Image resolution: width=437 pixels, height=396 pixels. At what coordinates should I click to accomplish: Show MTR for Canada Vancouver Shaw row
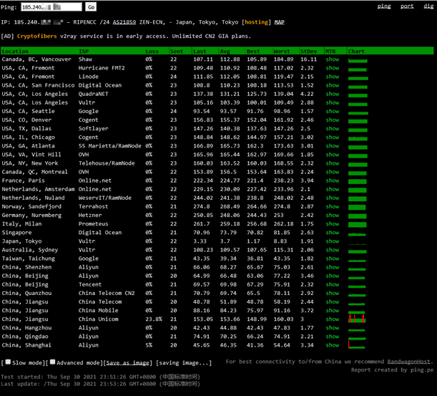coord(332,59)
